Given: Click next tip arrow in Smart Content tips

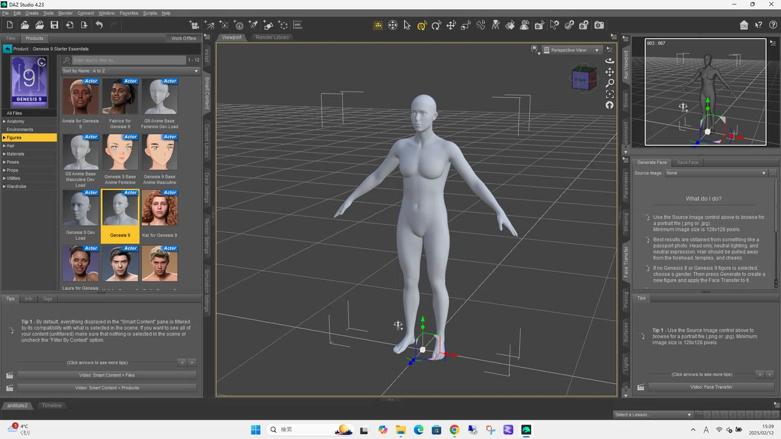Looking at the screenshot, I should (192, 362).
